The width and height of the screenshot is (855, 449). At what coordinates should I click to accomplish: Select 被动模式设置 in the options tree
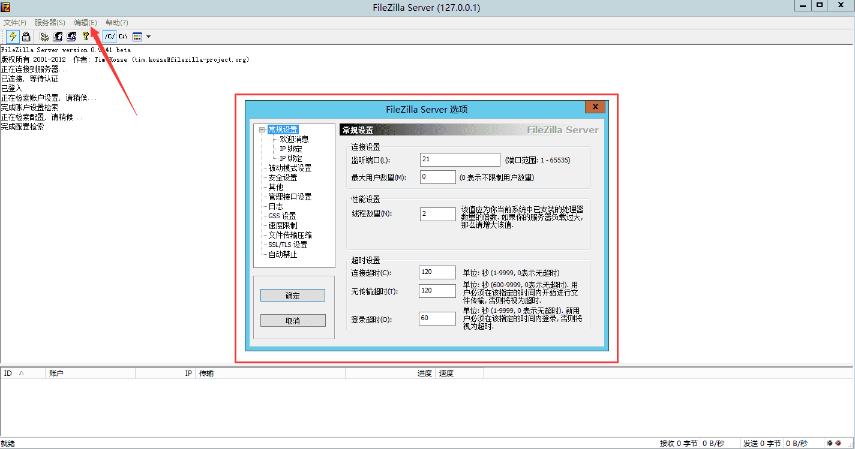point(290,168)
